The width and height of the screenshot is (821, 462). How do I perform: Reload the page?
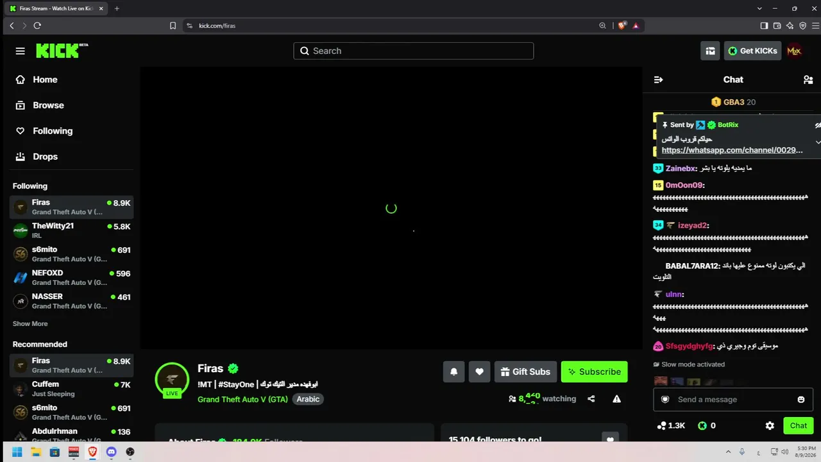(x=37, y=26)
